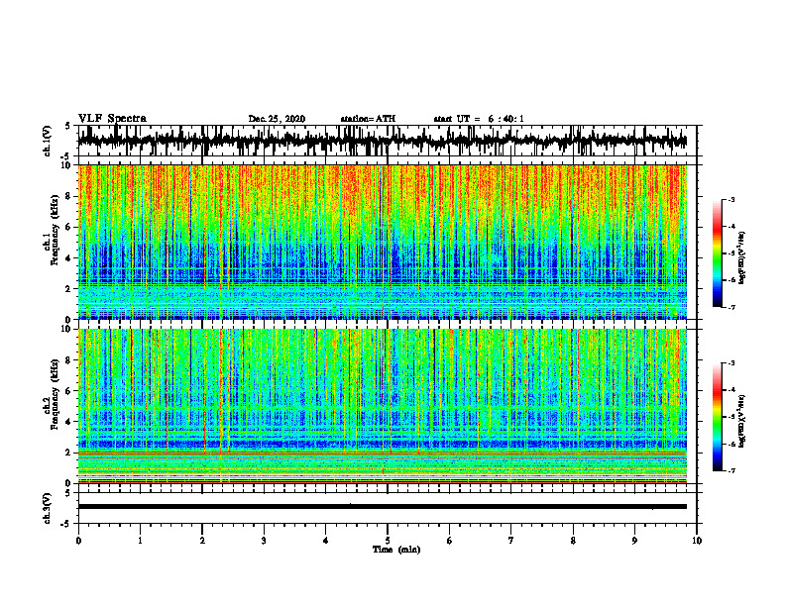Click the "-5" tick on the ch.1(V) axis
This screenshot has height=606, width=785.
[x=66, y=156]
